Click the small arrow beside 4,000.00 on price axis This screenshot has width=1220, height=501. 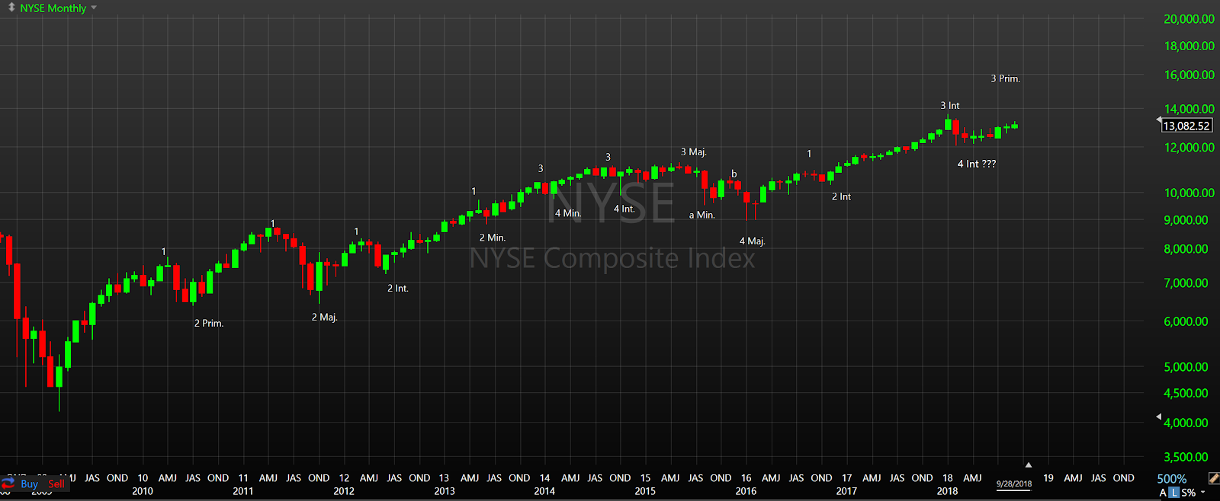point(1158,416)
